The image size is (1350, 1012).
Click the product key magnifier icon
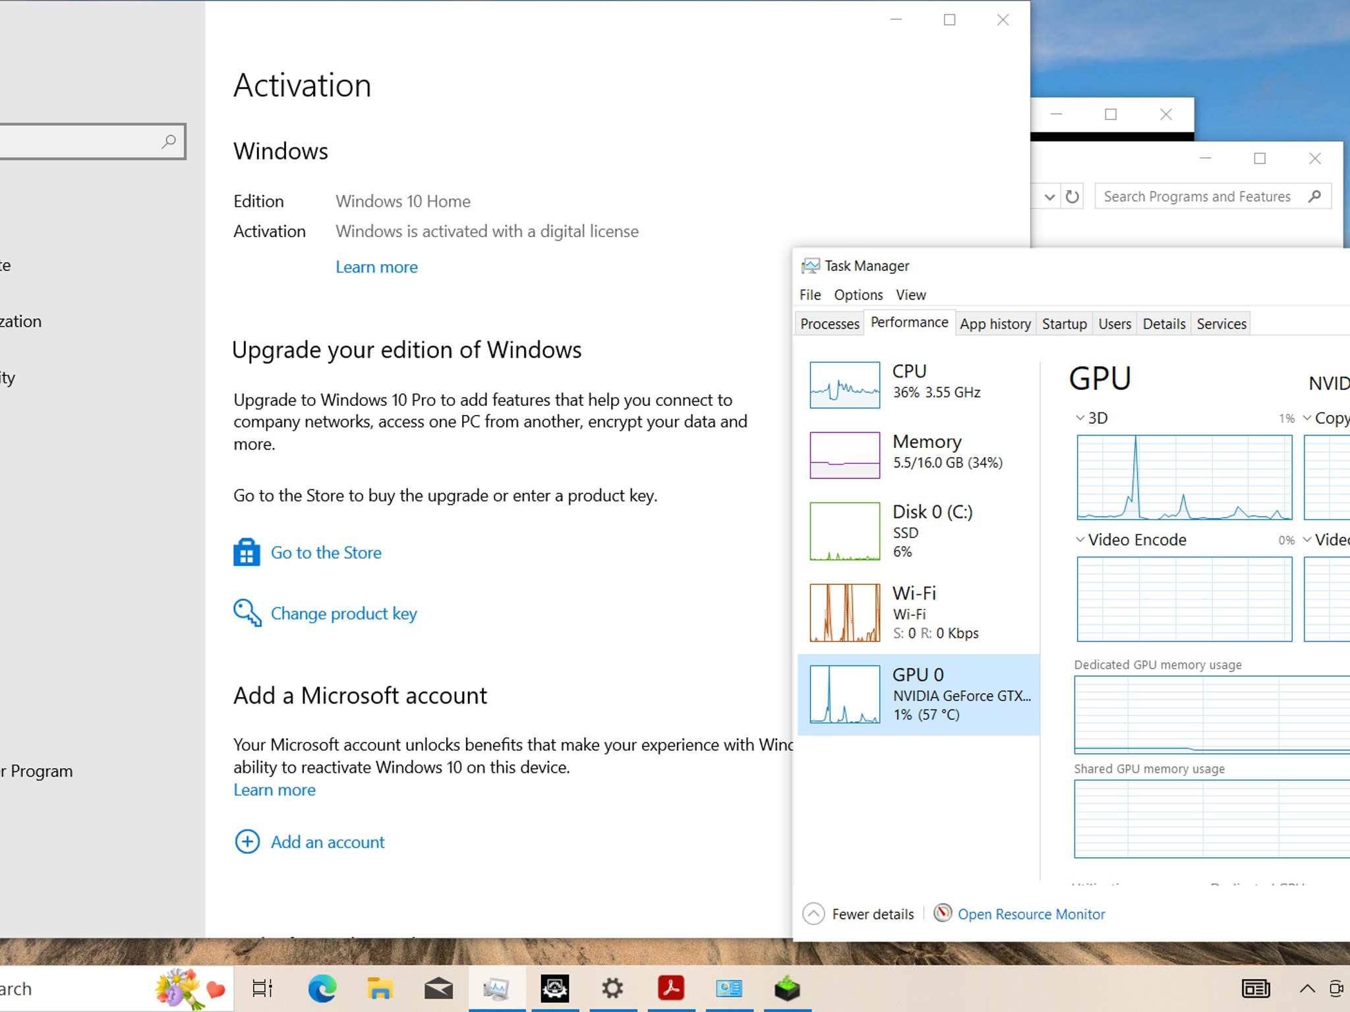coord(247,613)
